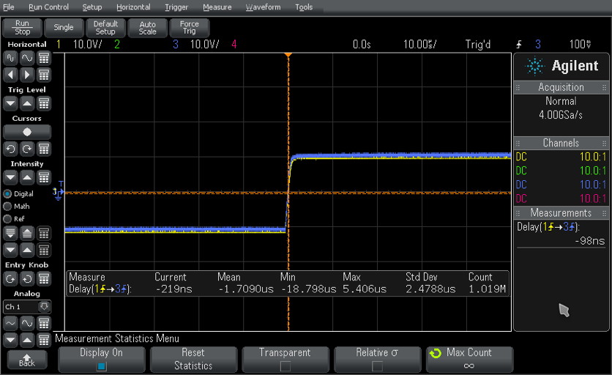Image resolution: width=612 pixels, height=375 pixels.
Task: Click the 4.00GSa/s sample rate text
Action: (561, 115)
